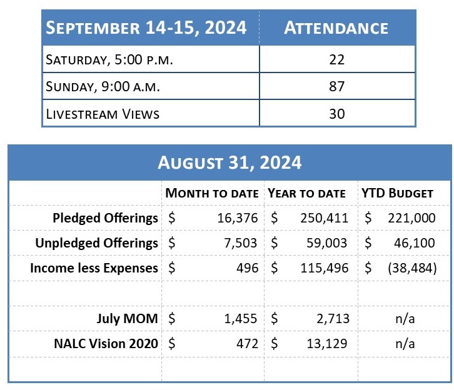The height and width of the screenshot is (390, 454).
Task: Click the n/a cell in July MOM row
Action: point(403,319)
